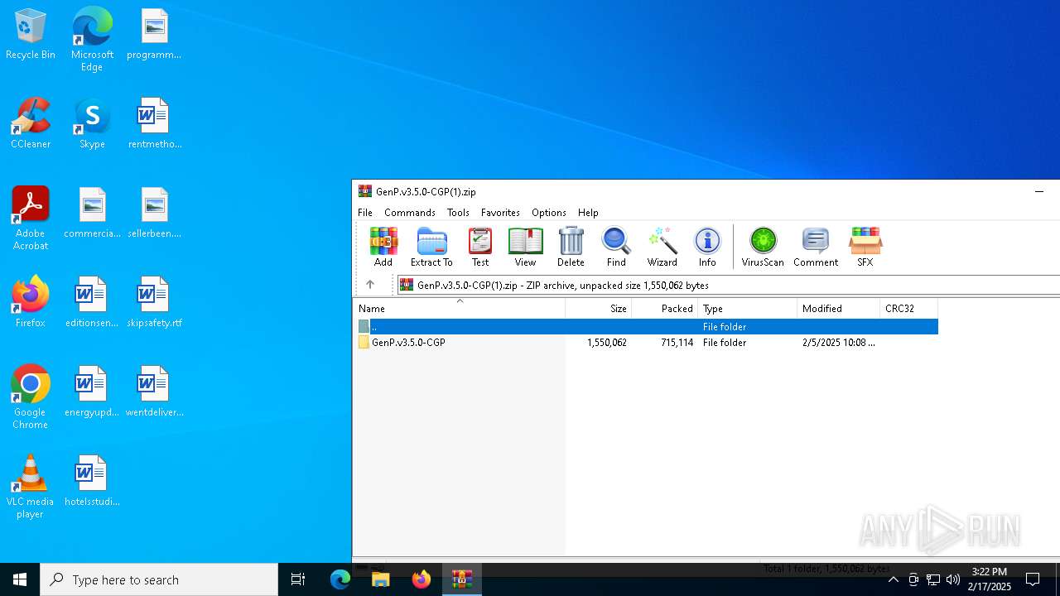This screenshot has width=1060, height=596.
Task: Open the volume control in system tray
Action: (953, 579)
